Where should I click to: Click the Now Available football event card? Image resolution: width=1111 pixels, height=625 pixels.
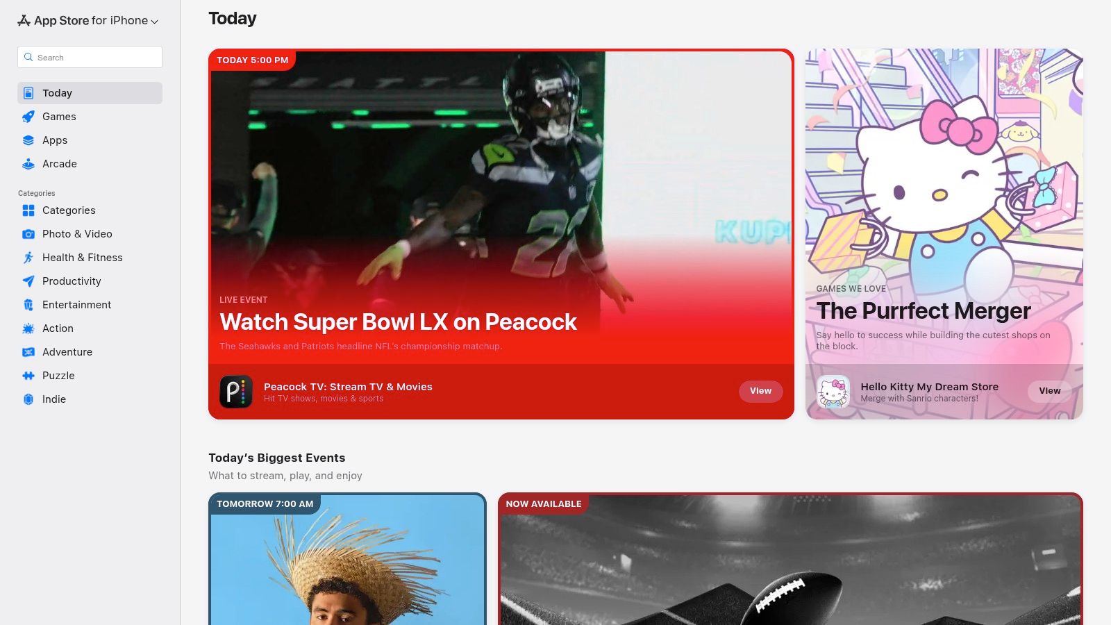790,559
